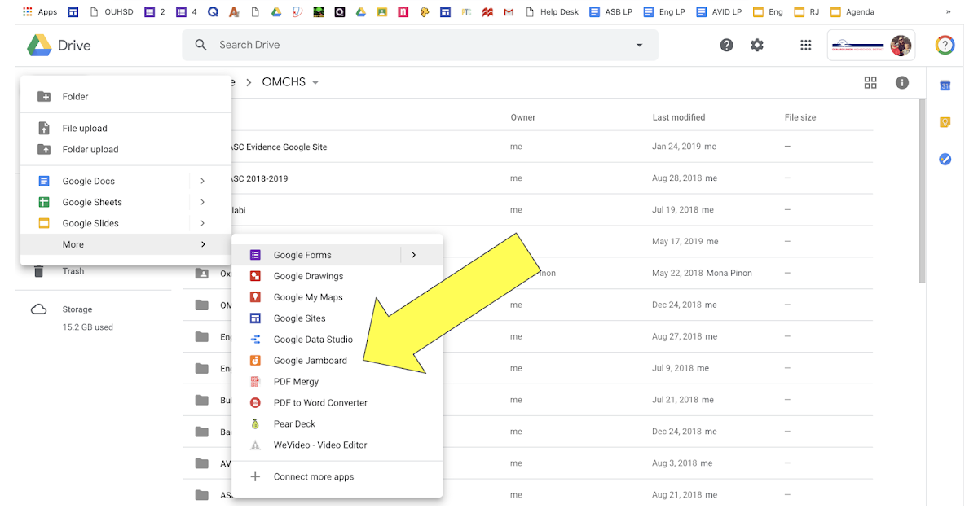Expand Google Docs submenu arrow
Screen dimensions: 978x513
(x=203, y=181)
